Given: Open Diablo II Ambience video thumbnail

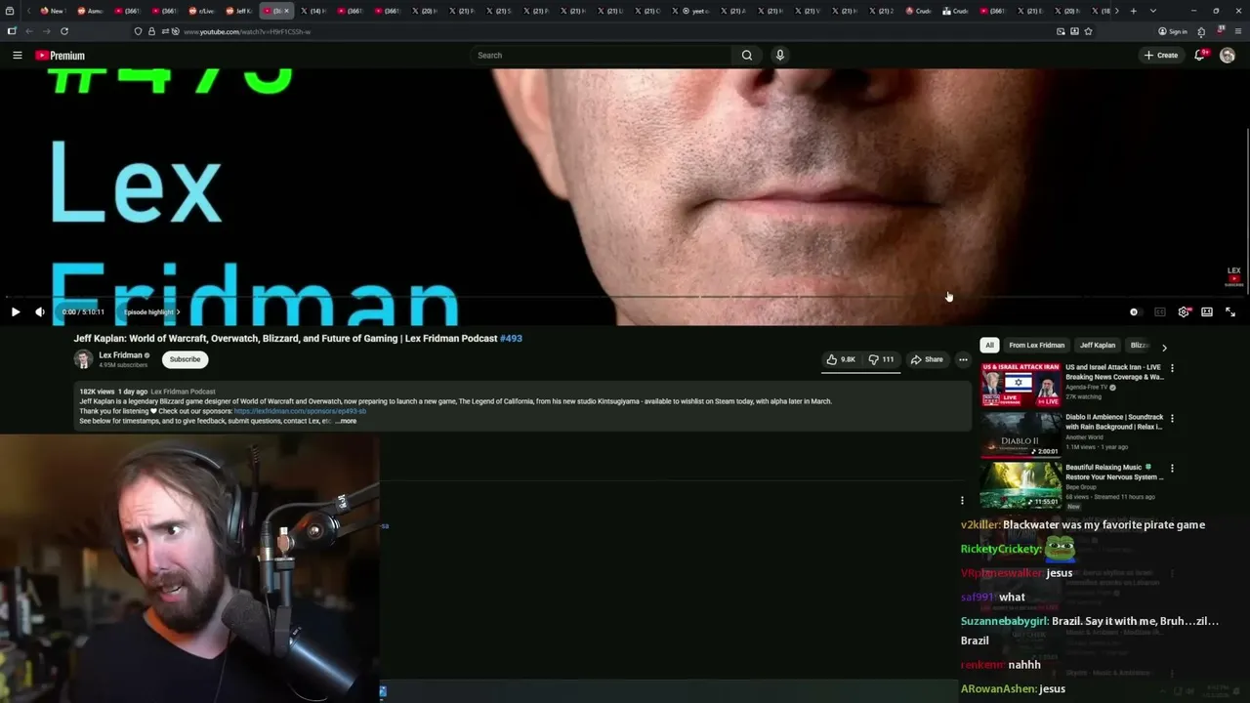Looking at the screenshot, I should coord(1021,434).
